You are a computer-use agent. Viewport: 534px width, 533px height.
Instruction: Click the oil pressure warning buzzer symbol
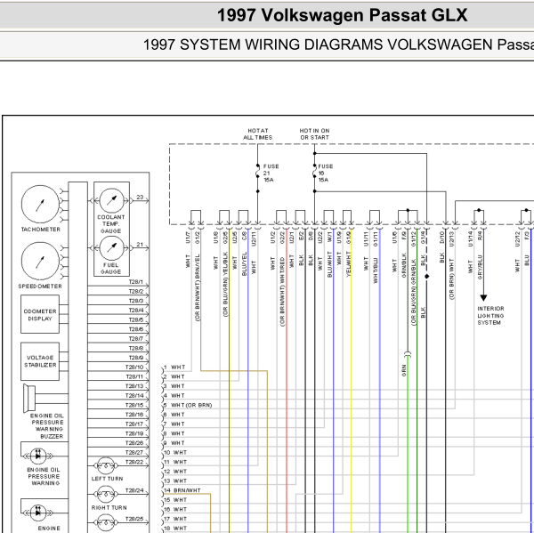(29, 398)
